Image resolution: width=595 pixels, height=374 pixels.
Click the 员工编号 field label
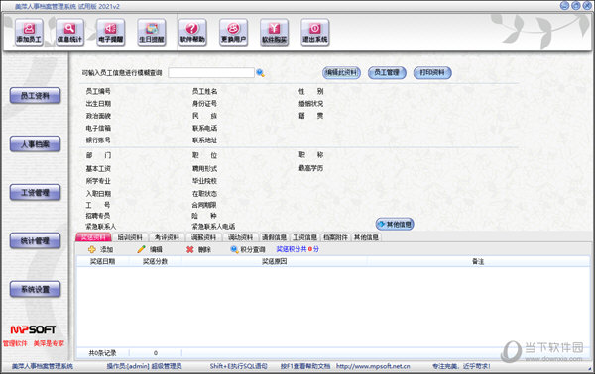98,91
